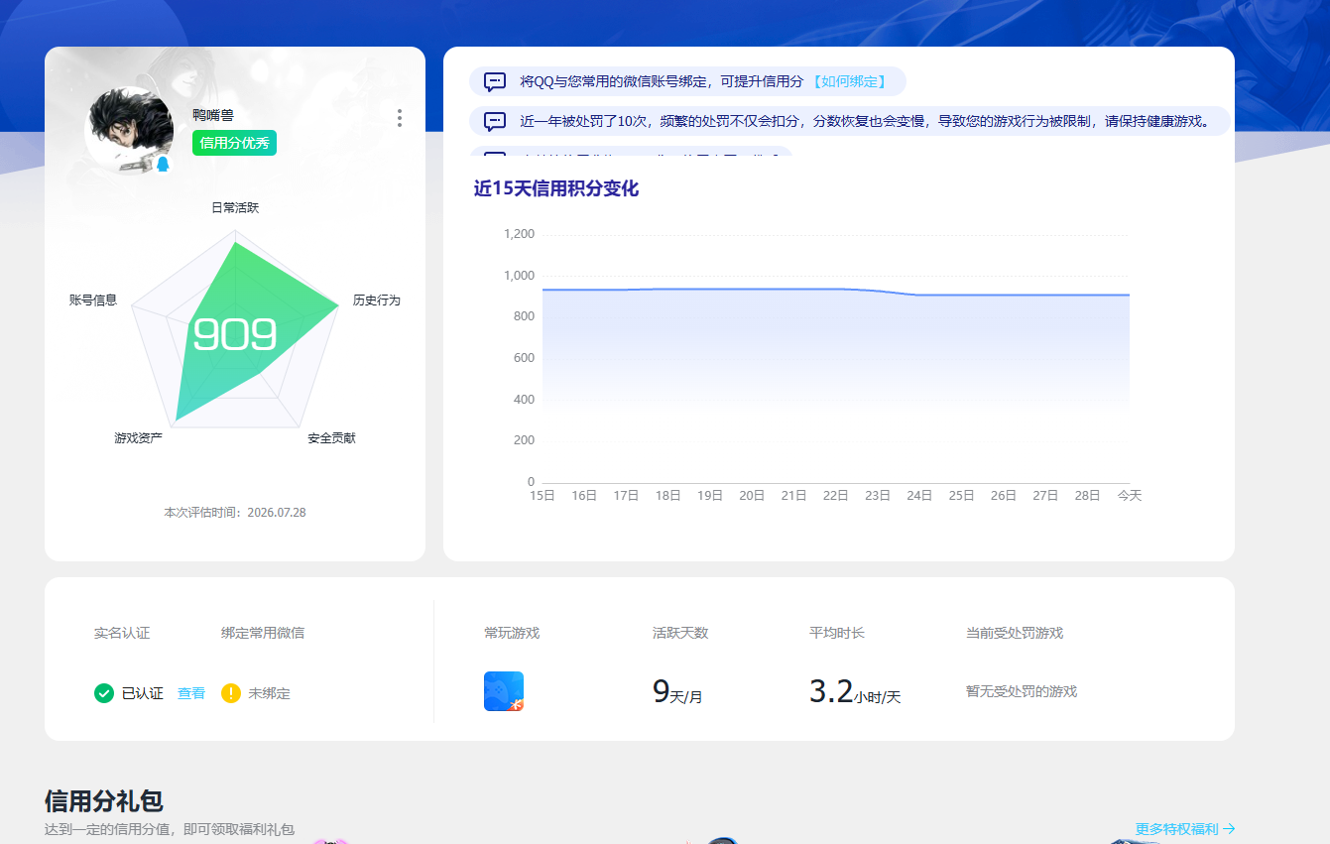Click the 23日 label on chart axis
The height and width of the screenshot is (844, 1330).
click(x=878, y=495)
